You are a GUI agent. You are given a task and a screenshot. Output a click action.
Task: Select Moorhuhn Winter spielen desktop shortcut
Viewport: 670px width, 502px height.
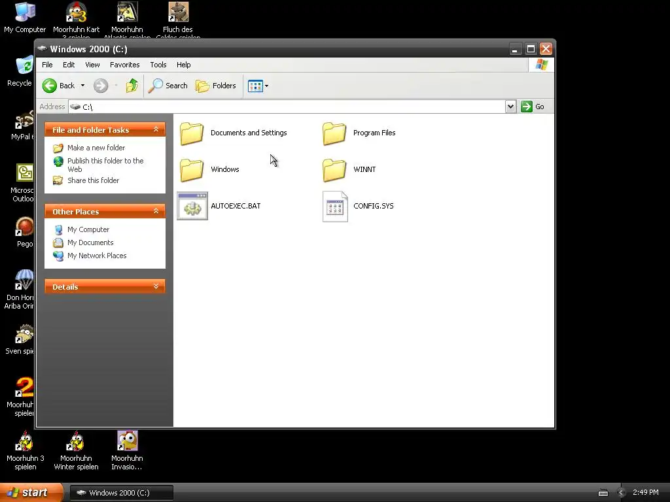[76, 441]
